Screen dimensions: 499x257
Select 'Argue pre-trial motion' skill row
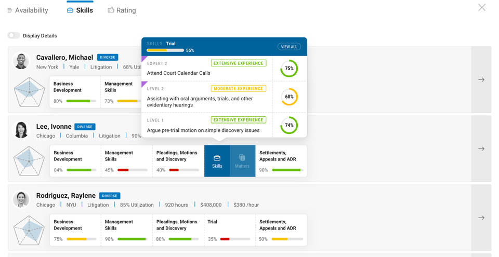pyautogui.click(x=224, y=125)
